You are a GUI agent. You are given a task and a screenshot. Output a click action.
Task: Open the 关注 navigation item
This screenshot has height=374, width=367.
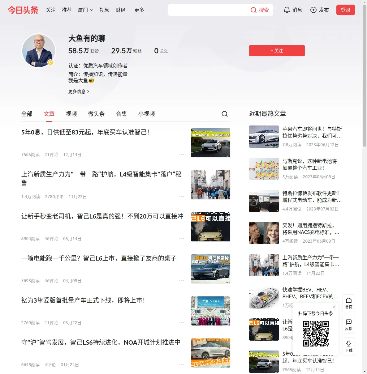pyautogui.click(x=51, y=10)
